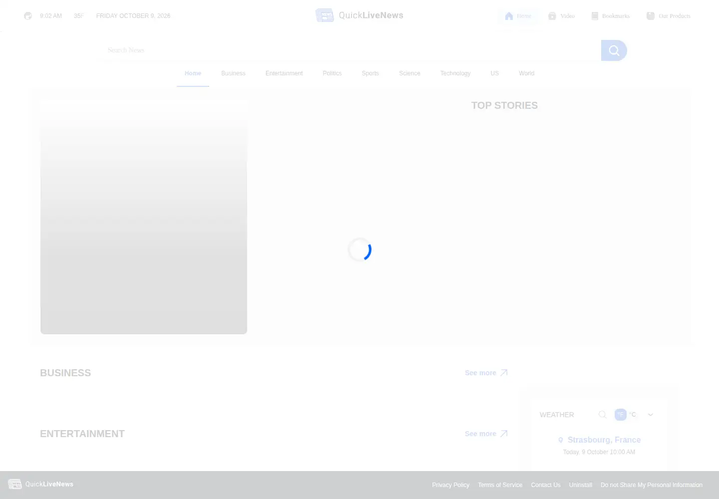Click See more next to the BUSINESS heading

click(486, 373)
